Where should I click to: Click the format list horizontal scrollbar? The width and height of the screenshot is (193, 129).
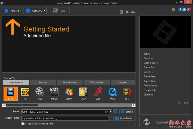point(64,105)
